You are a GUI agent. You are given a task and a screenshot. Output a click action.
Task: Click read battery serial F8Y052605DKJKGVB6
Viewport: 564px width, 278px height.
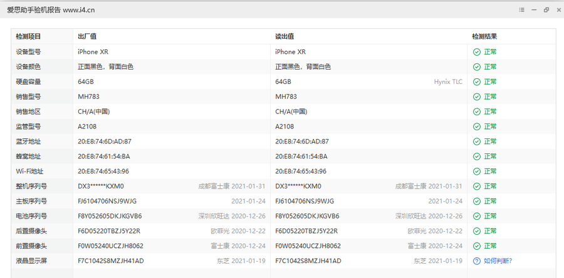[307, 216]
